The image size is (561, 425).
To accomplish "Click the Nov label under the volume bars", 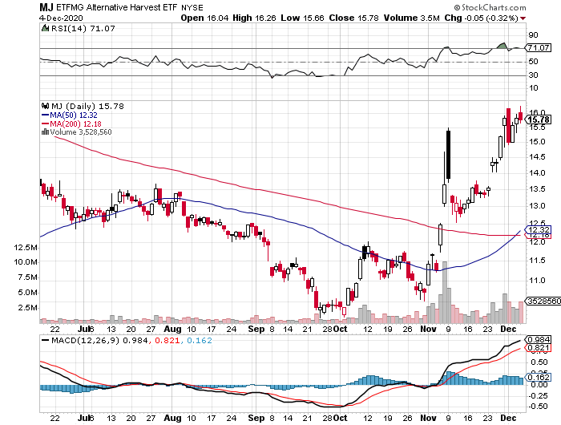I will [428, 329].
